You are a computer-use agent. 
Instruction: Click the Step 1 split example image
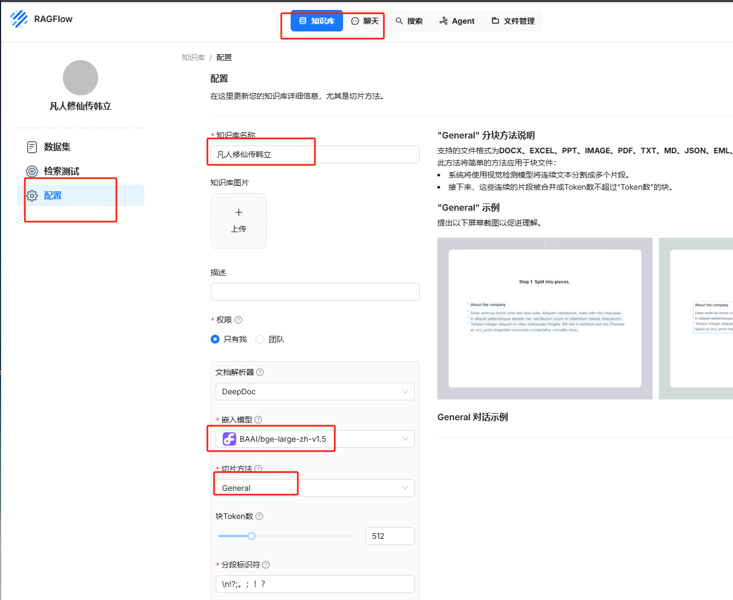(x=545, y=319)
